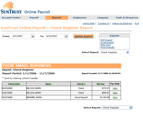This screenshot has height=117, width=143.
Task: Click the To date field 8/16/2007
Action: (57, 36)
